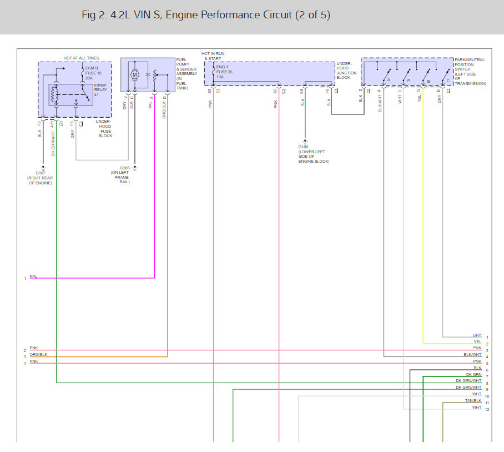The height and width of the screenshot is (452, 504).
Task: Click the UNDER-HOOD FUSE BLOCK label
Action: tap(104, 129)
